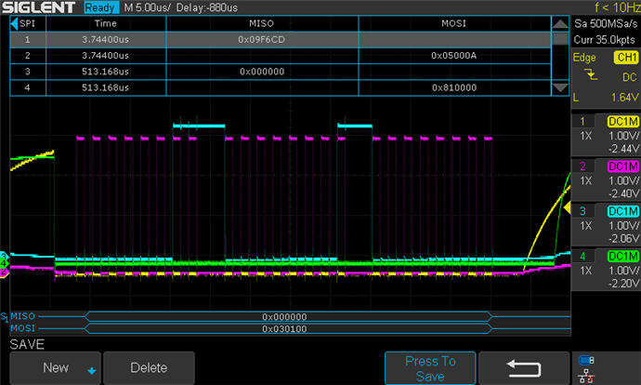
Task: Click the Time column header
Action: [x=106, y=24]
